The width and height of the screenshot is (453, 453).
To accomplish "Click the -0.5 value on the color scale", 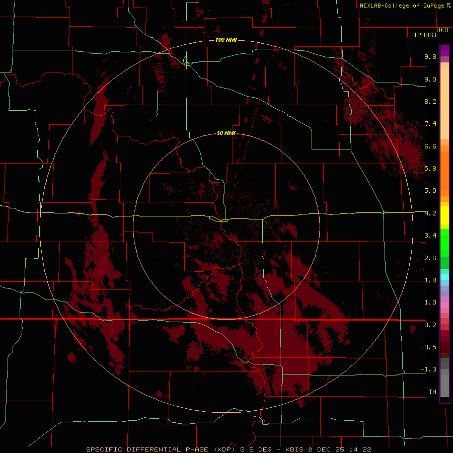I will [428, 347].
